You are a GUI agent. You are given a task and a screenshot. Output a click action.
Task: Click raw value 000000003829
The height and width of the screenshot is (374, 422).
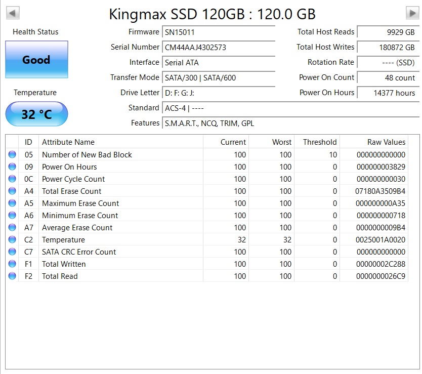[381, 167]
